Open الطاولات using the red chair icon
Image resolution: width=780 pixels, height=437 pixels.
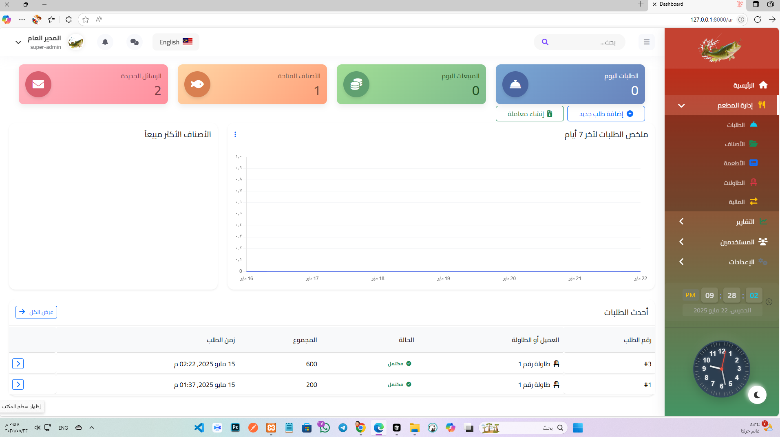pos(753,182)
